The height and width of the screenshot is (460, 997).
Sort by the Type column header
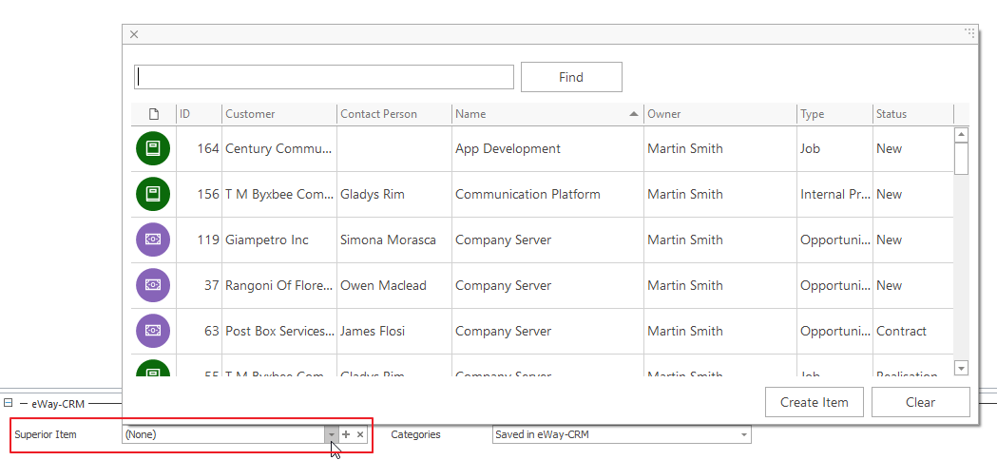pos(834,114)
